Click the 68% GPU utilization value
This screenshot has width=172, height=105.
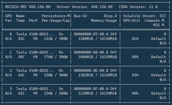[x=135, y=57]
